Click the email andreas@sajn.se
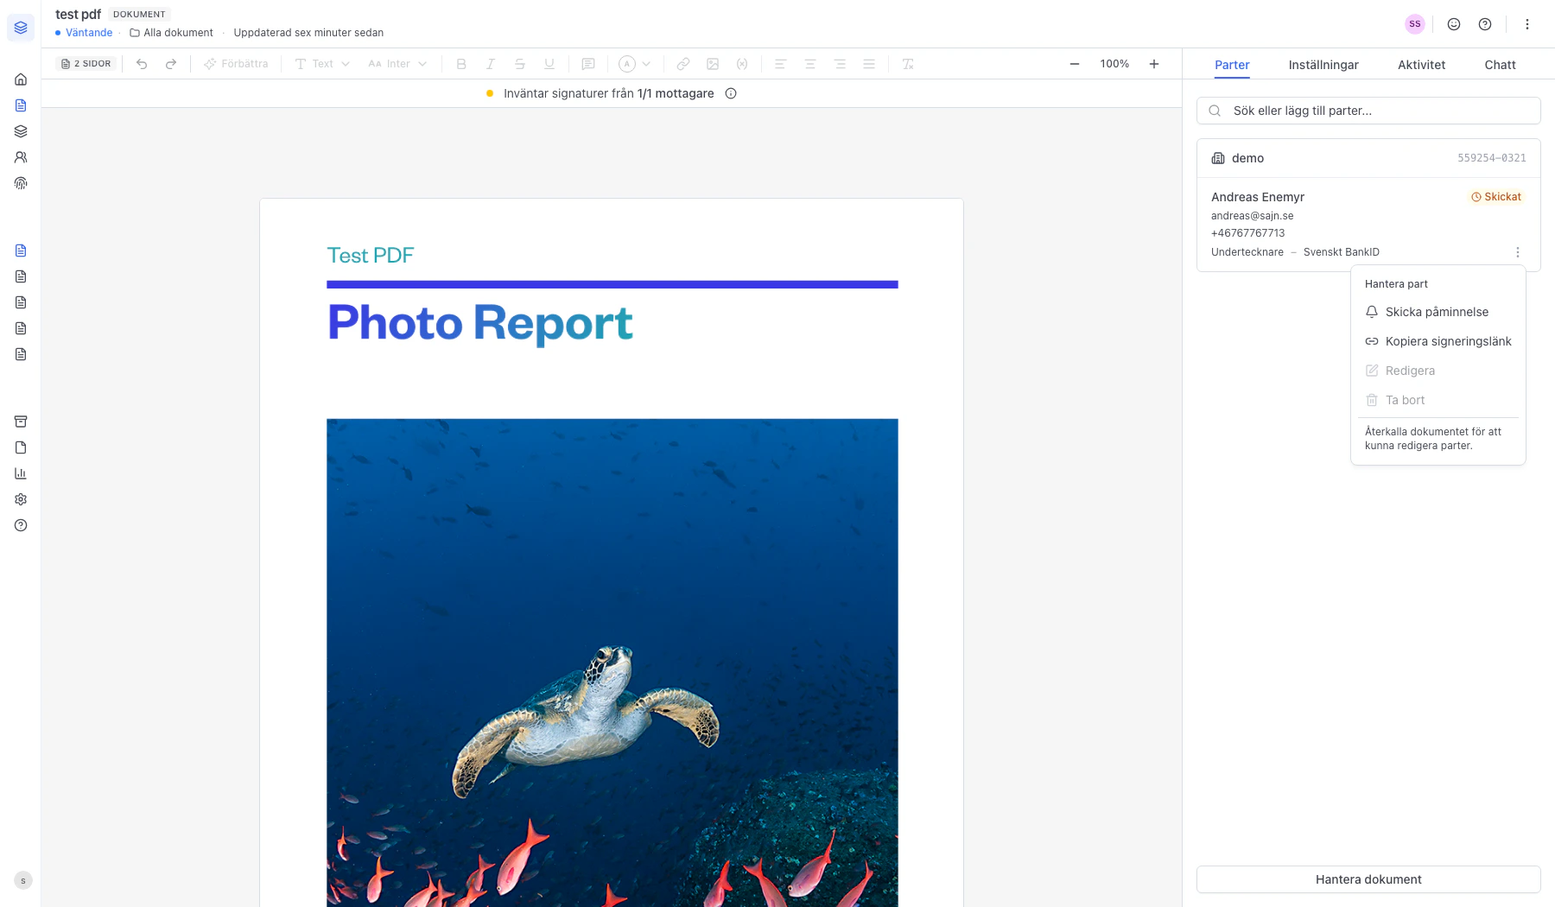Screen dimensions: 1555x907 click(1253, 216)
